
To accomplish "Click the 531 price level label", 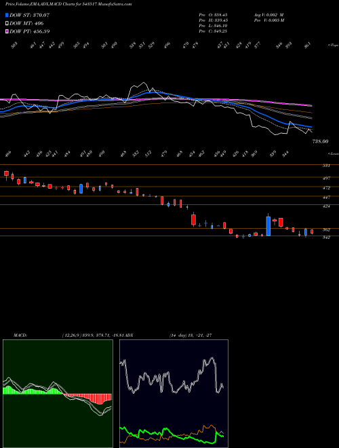I will [x=326, y=166].
